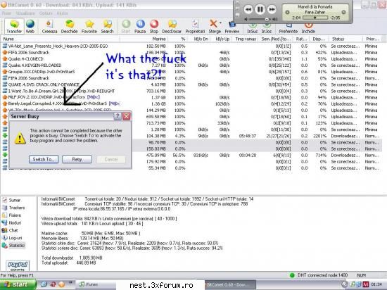Click the Pauza toolbar button

tap(140, 27)
